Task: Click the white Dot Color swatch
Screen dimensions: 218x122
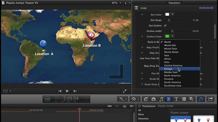Action: coord(167,14)
